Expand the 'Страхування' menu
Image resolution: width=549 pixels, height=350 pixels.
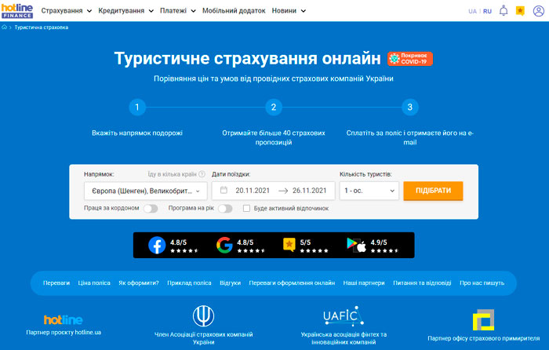pos(66,11)
